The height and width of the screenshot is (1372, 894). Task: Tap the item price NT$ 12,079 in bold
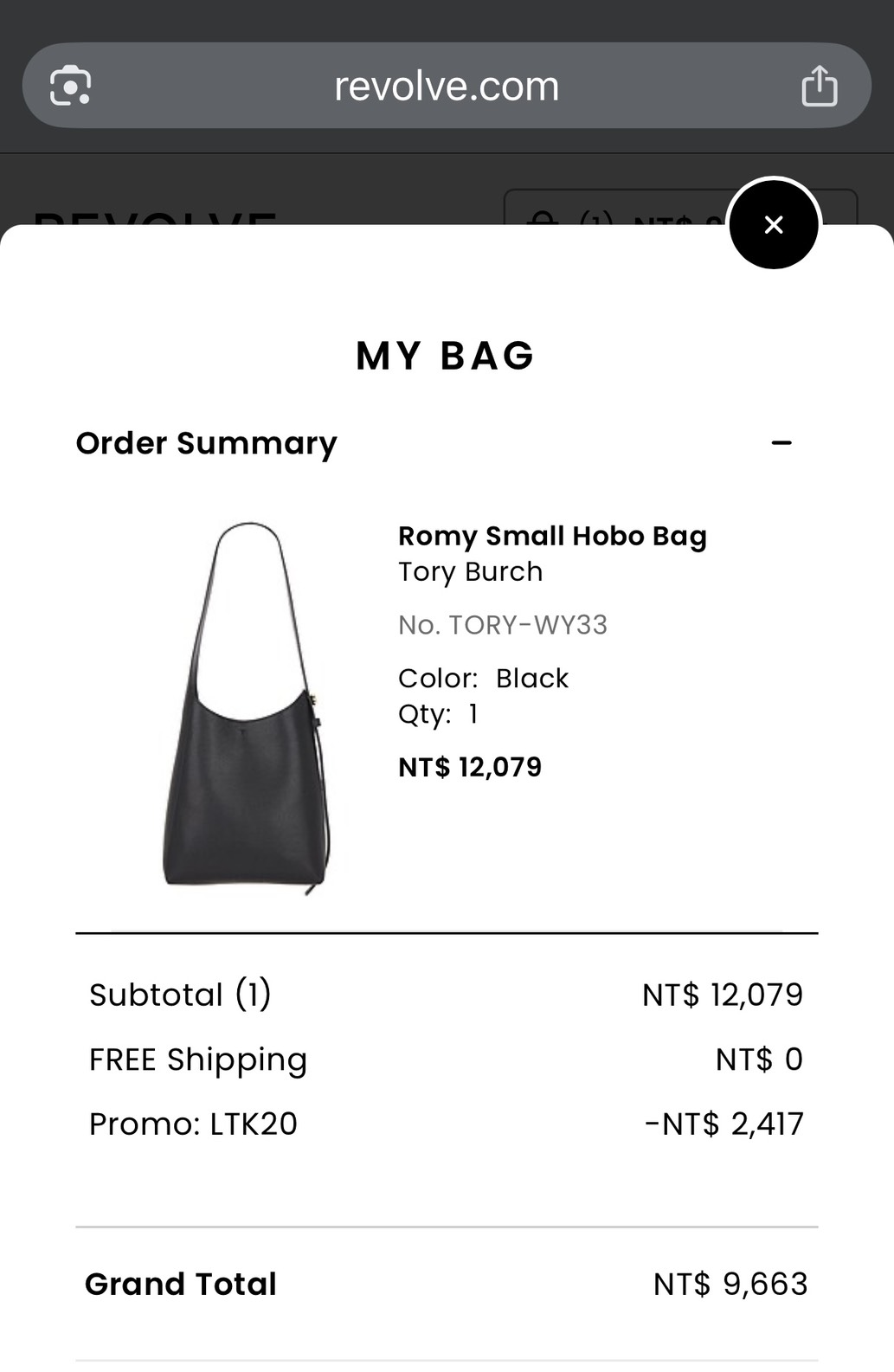(x=470, y=767)
